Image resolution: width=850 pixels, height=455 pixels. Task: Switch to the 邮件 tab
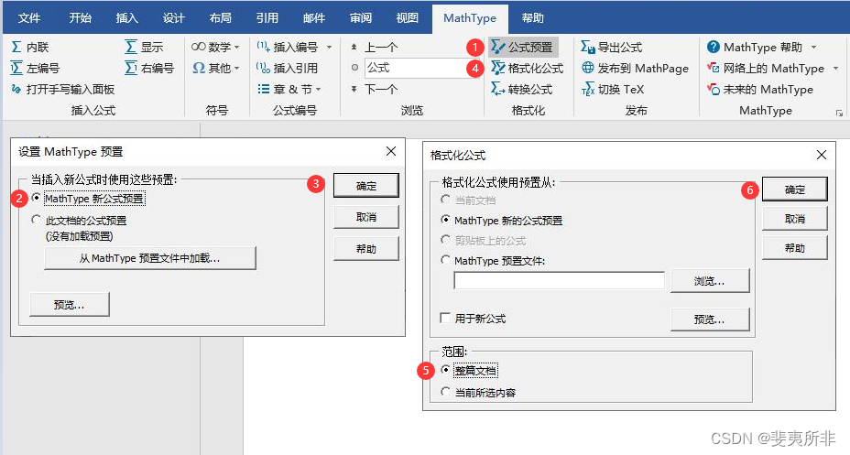coord(314,18)
